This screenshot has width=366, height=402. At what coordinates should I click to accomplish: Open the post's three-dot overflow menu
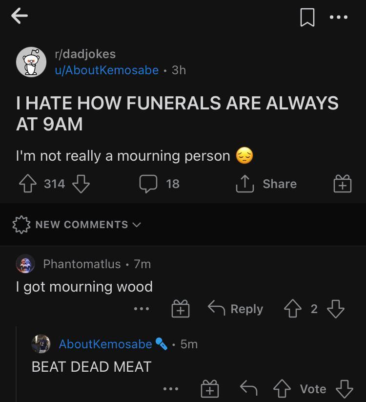(x=339, y=17)
